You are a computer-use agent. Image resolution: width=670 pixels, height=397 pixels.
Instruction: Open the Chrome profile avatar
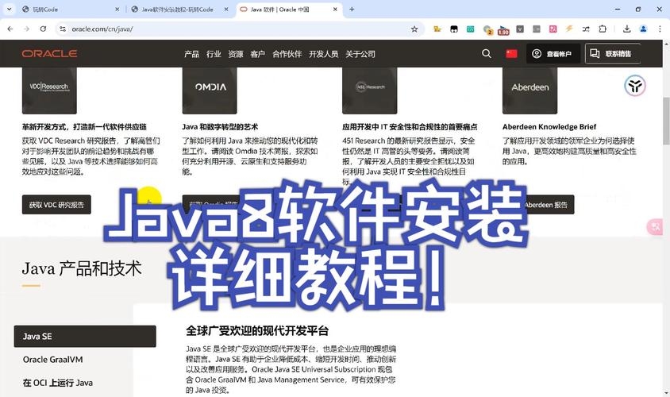643,29
